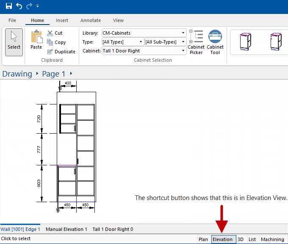Screen dimensions: 288x244
Task: Open the View ribbon tab
Action: tap(118, 20)
